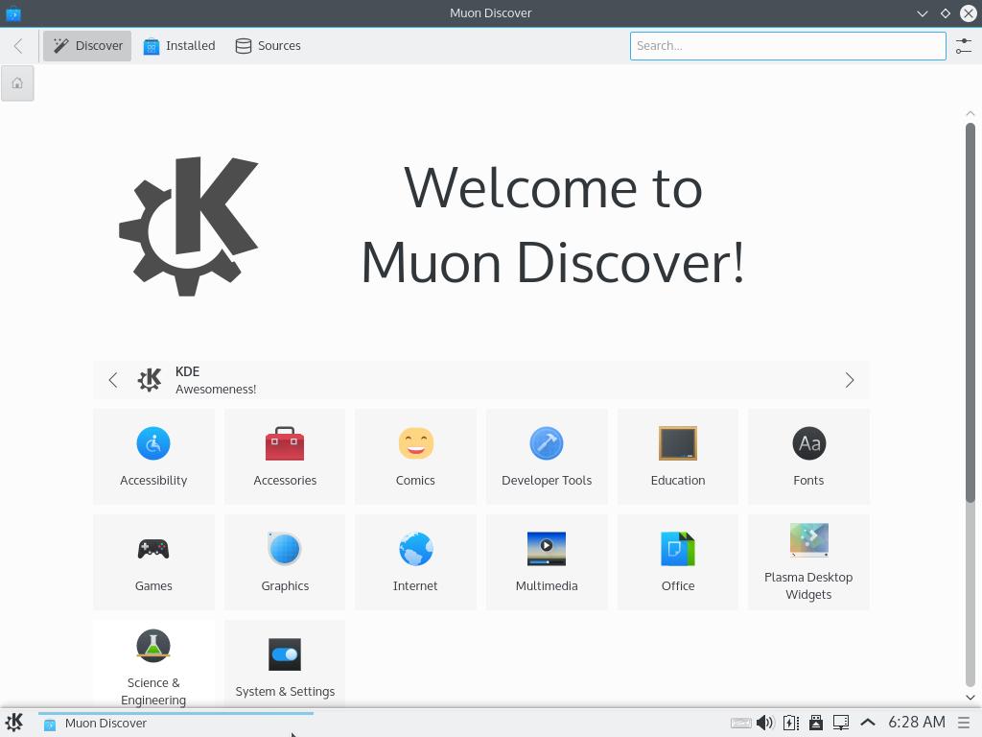Open the Developer Tools hammer icon
The height and width of the screenshot is (737, 982).
click(547, 443)
